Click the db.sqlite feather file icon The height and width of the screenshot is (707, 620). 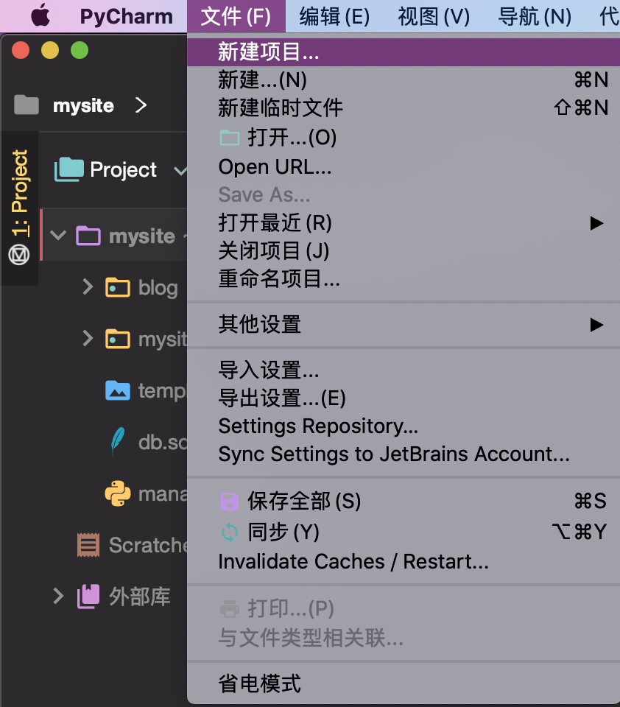click(x=118, y=441)
